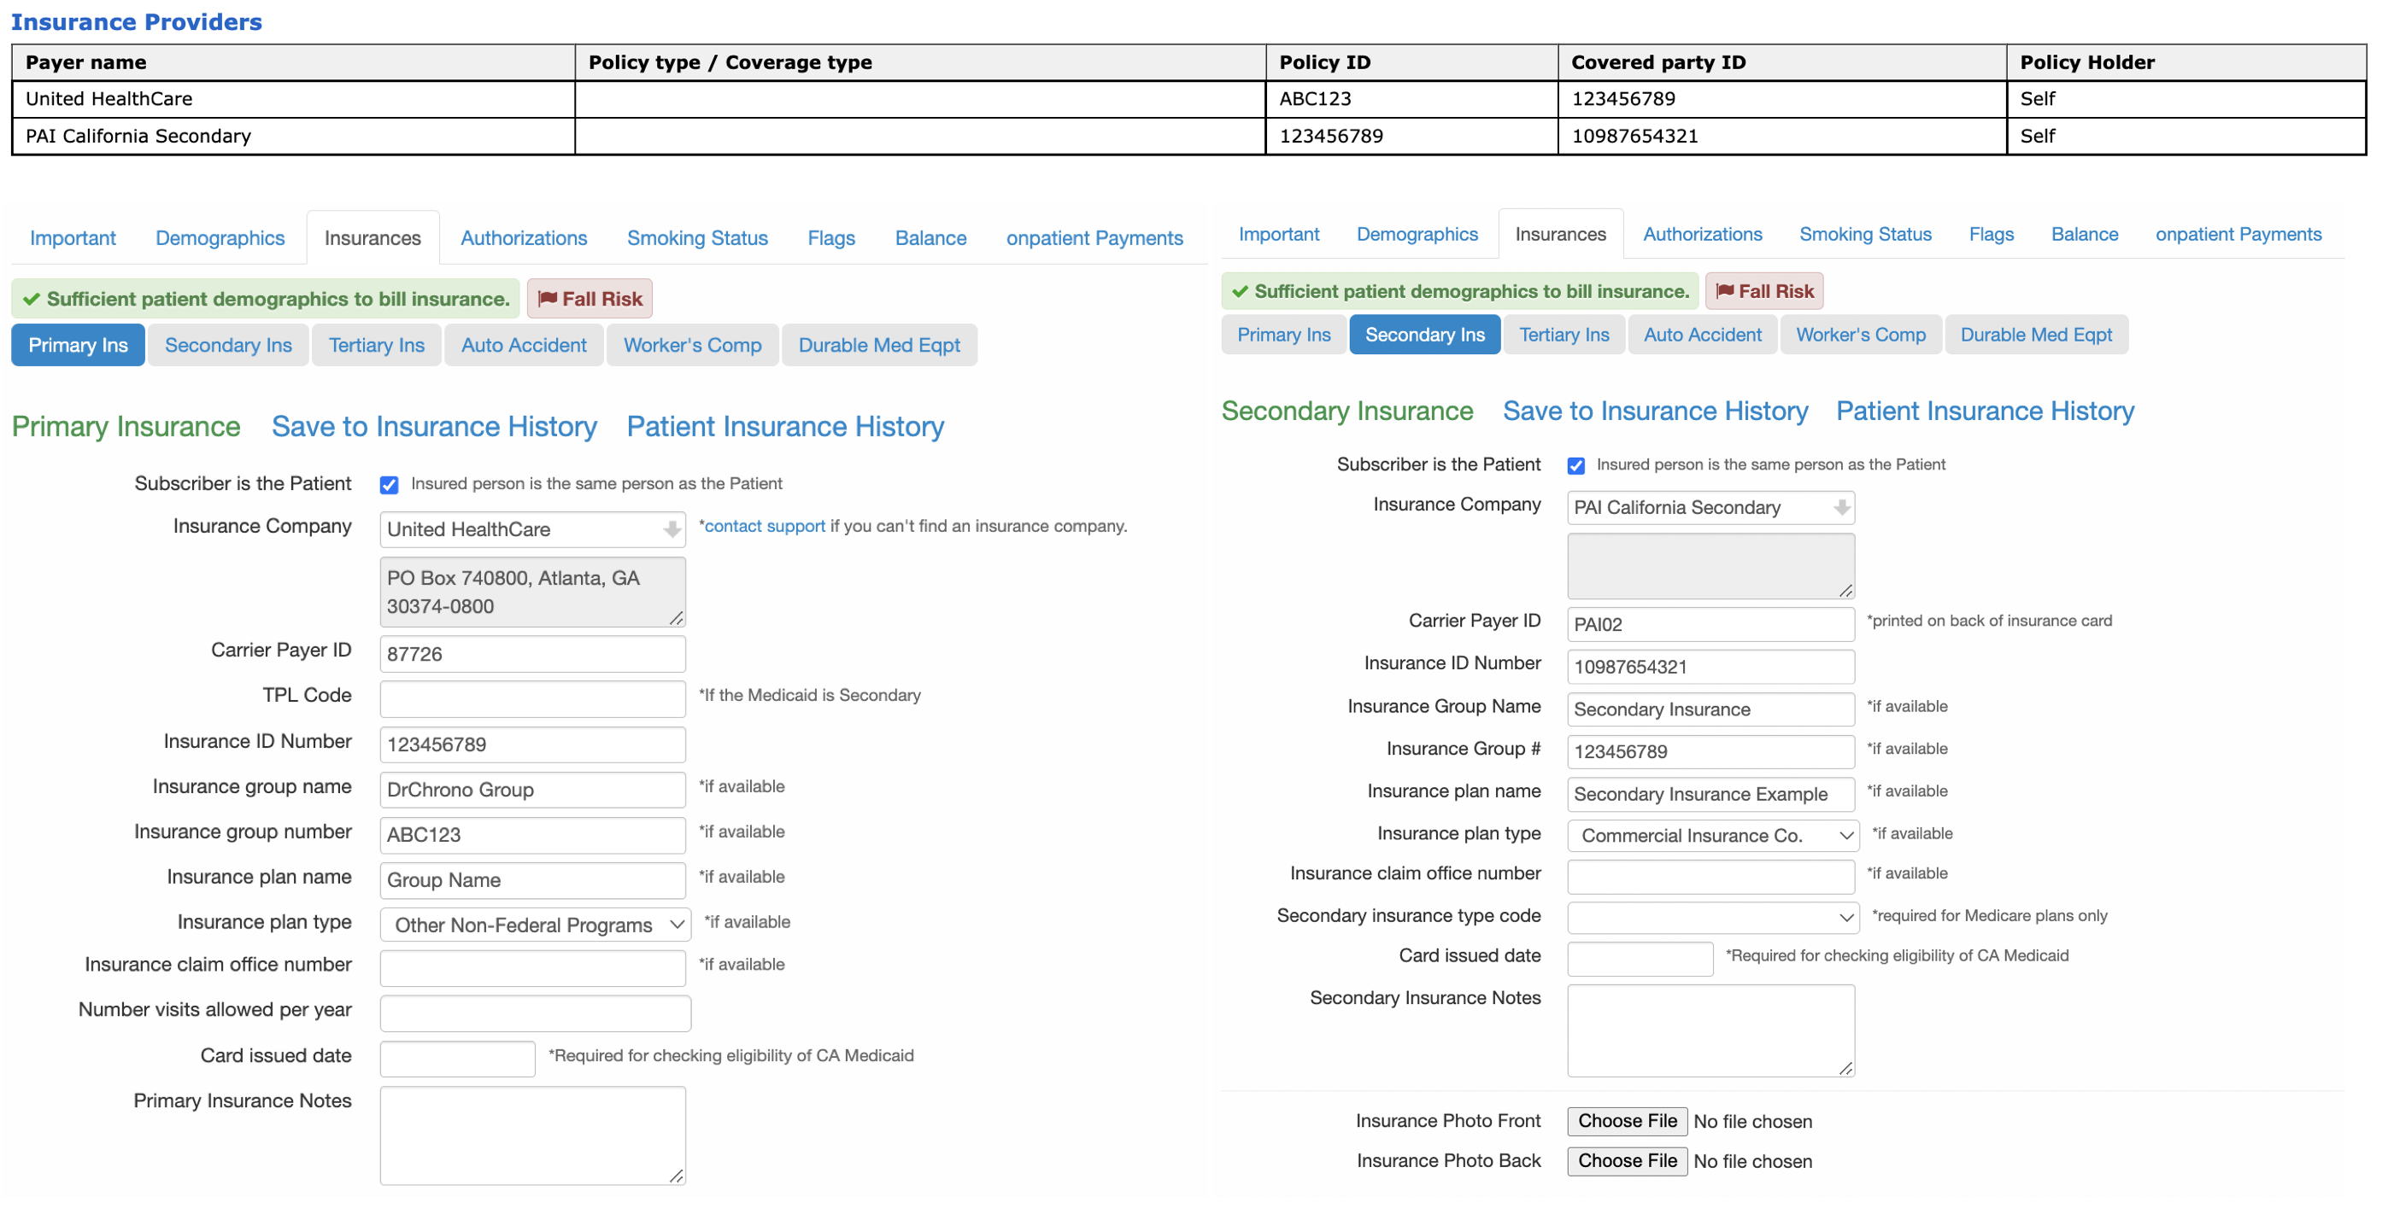Click primary Insurance ID Number field 123456789

(532, 744)
